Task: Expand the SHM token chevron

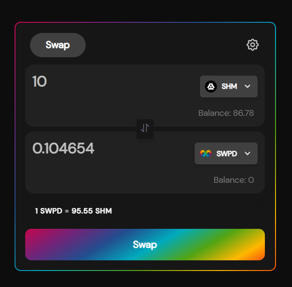Action: point(247,86)
